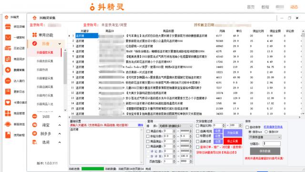The image size is (305, 172).
Task: Click the red 抖音 section icon
Action: pos(35,43)
